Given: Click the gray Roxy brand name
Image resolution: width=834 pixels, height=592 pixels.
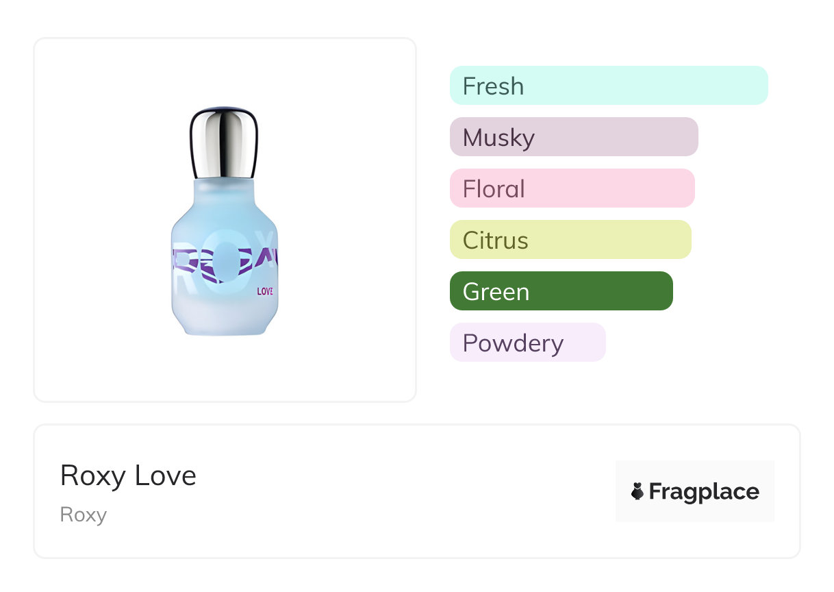Looking at the screenshot, I should click(83, 515).
